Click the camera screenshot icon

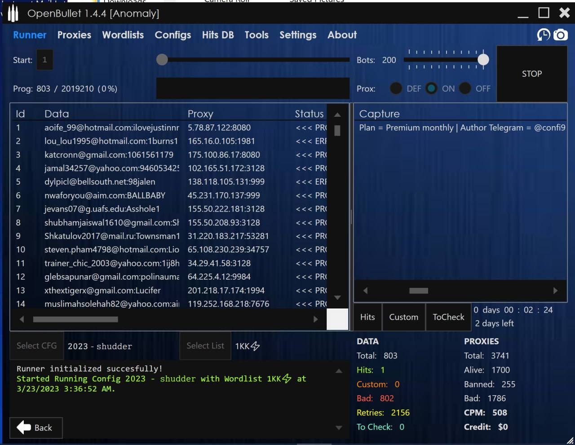pyautogui.click(x=560, y=35)
